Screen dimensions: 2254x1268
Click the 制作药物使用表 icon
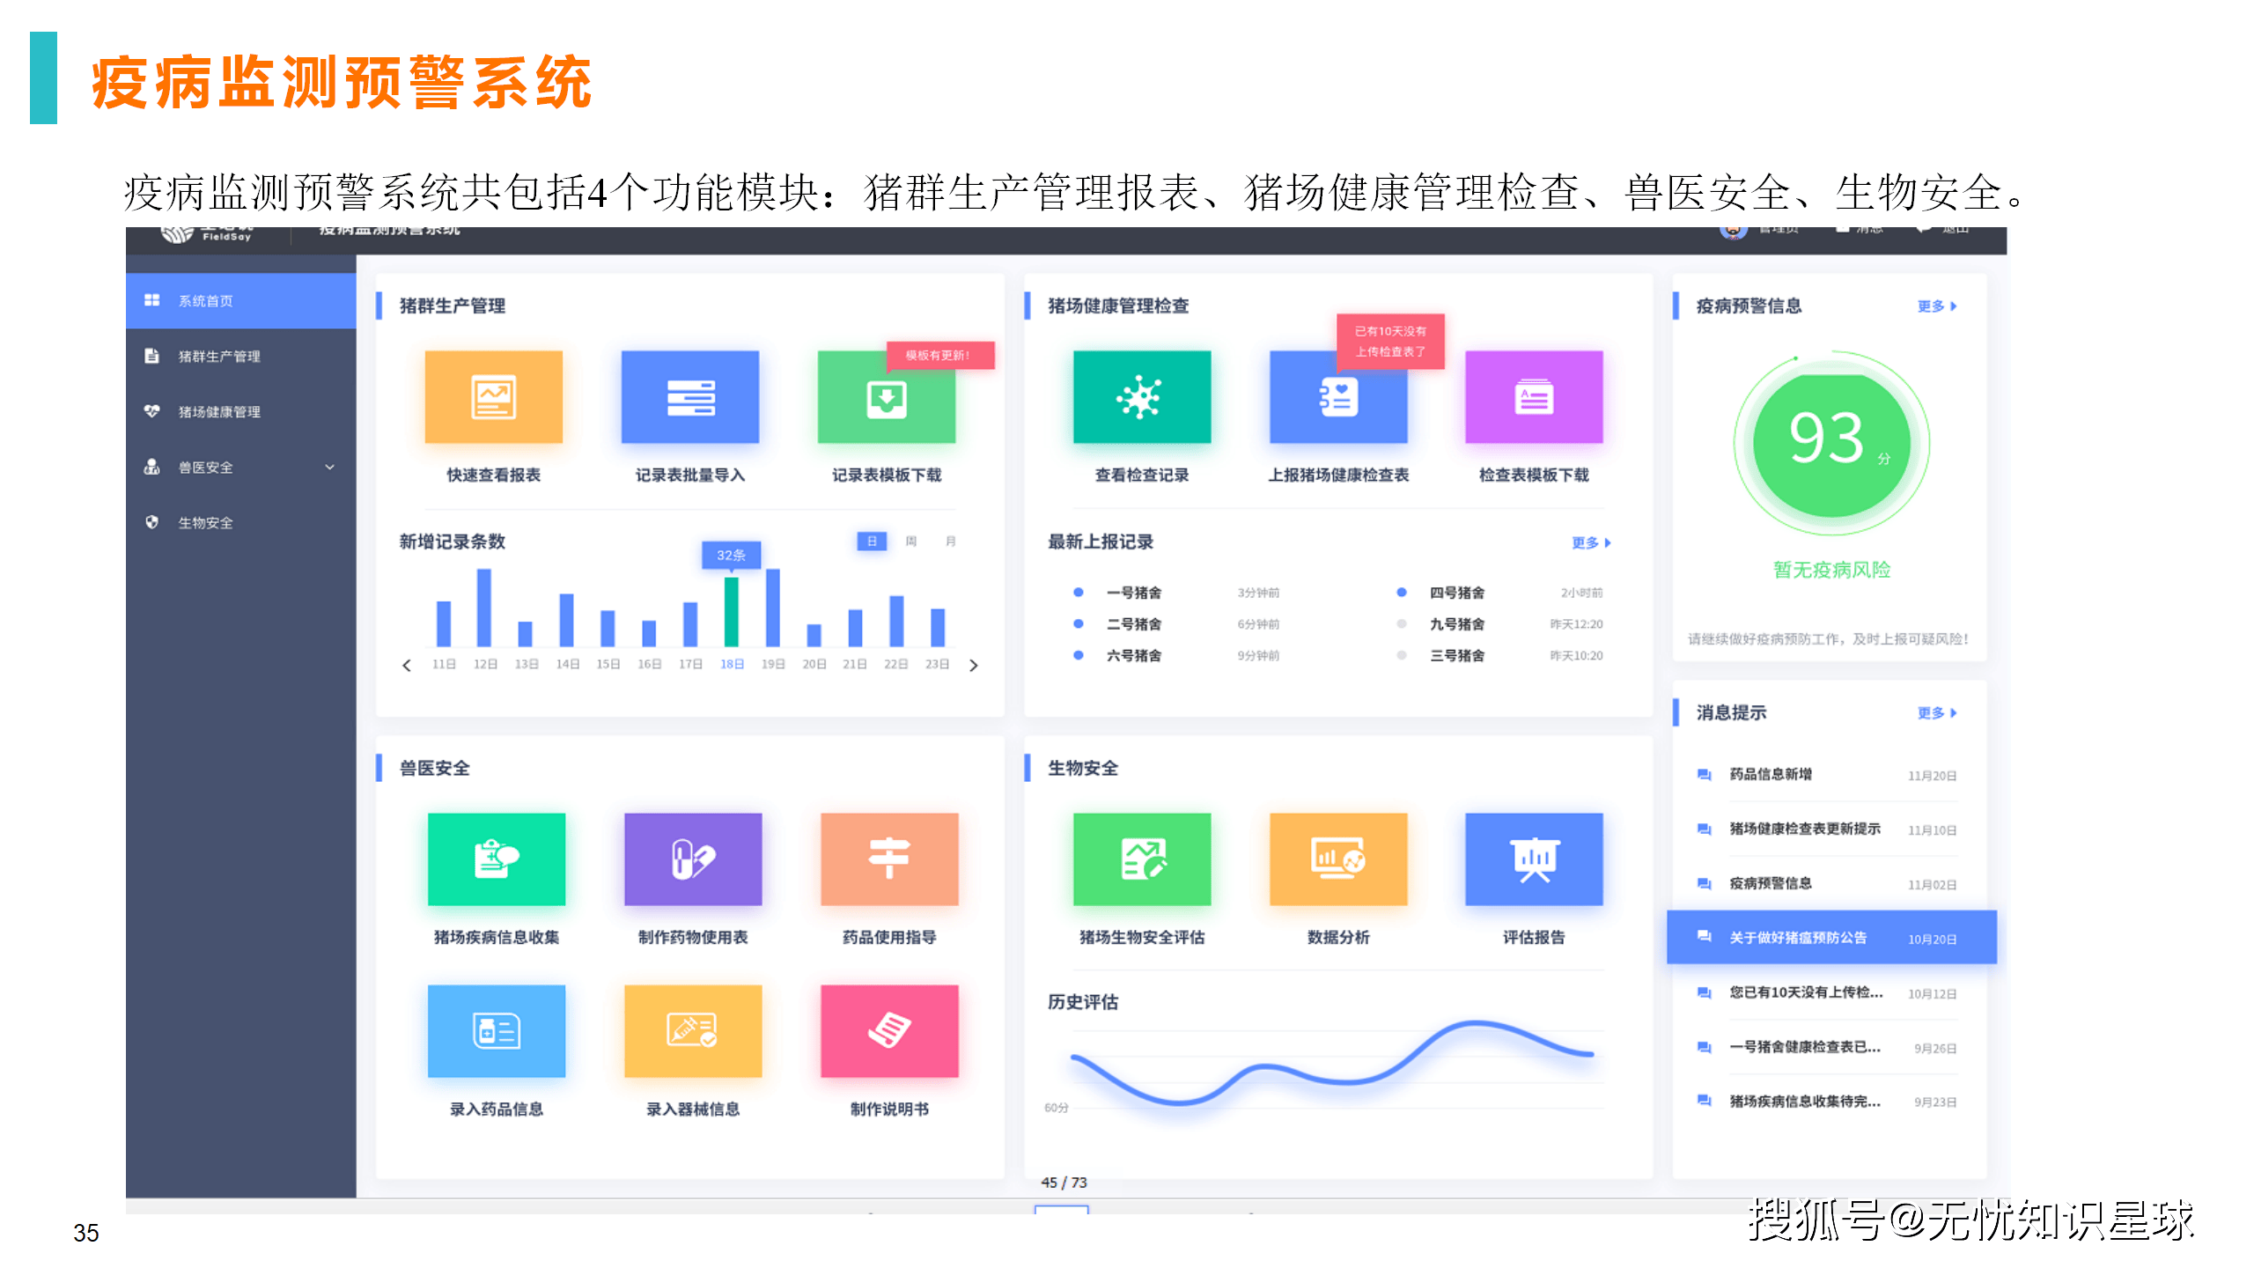(693, 859)
